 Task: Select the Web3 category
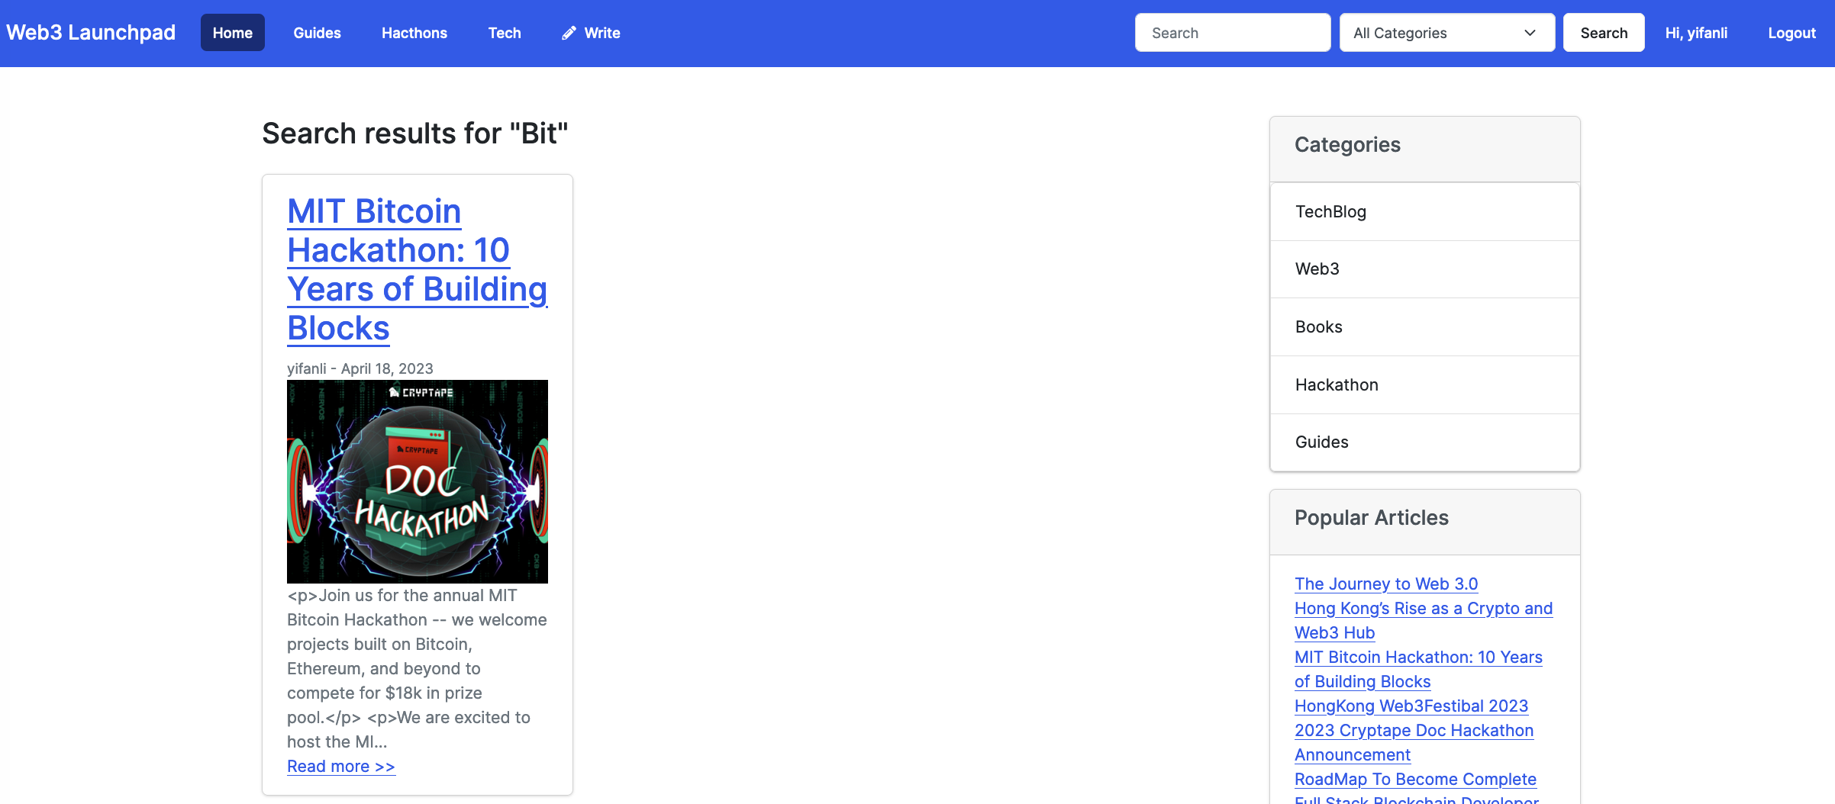(x=1424, y=269)
